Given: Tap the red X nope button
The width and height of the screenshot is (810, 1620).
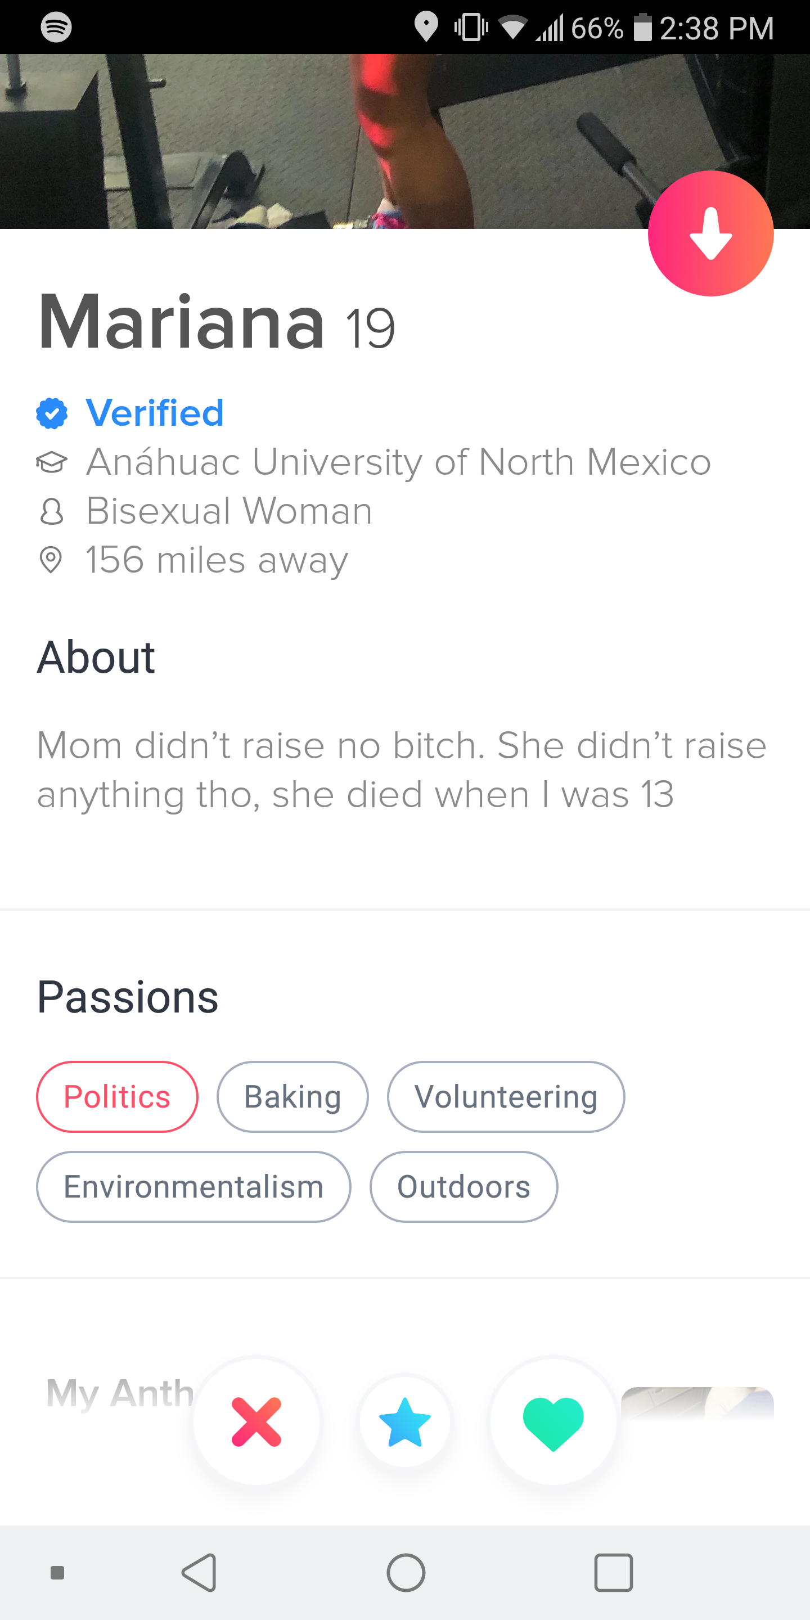Looking at the screenshot, I should click(x=256, y=1421).
